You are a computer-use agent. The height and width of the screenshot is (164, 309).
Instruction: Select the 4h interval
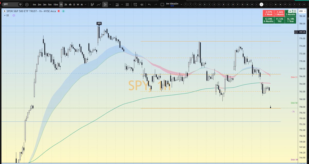tap(70, 5)
